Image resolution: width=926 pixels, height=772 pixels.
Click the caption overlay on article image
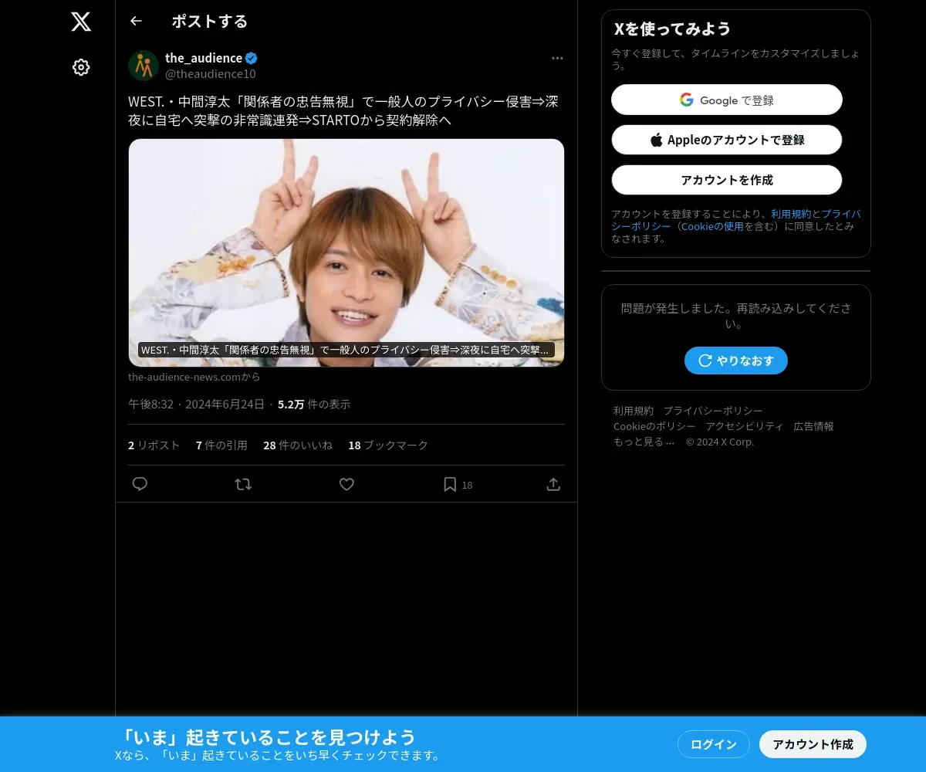point(346,350)
